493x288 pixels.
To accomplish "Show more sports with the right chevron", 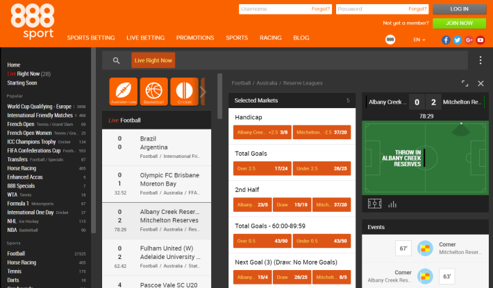I will click(x=203, y=92).
